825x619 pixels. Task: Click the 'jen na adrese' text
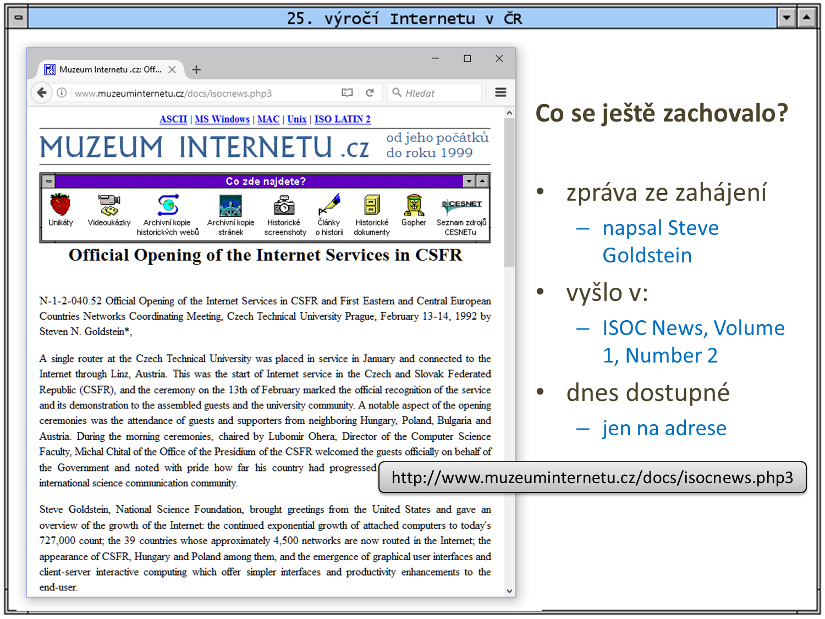tap(664, 428)
